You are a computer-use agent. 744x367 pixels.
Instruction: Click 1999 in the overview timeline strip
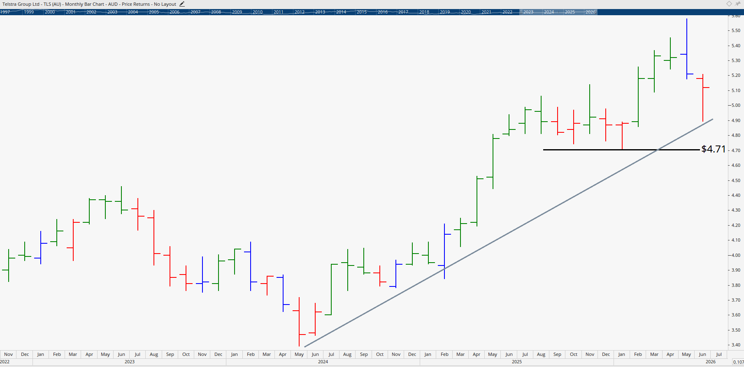click(x=29, y=12)
